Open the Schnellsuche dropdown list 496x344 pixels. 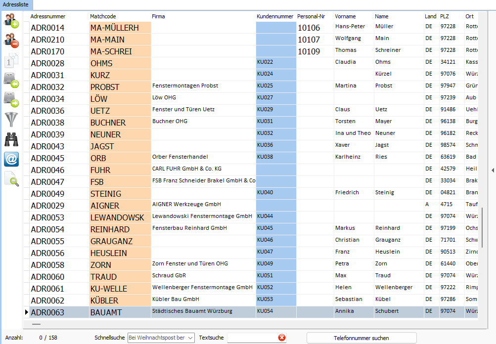pos(190,338)
